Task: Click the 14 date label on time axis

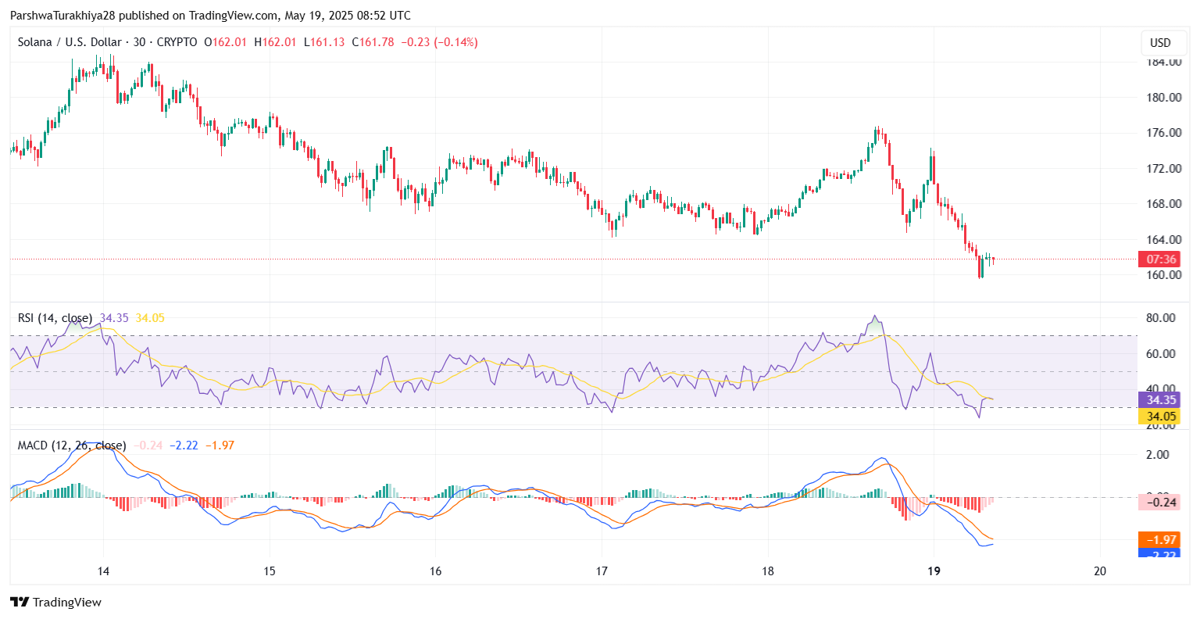Action: 103,571
